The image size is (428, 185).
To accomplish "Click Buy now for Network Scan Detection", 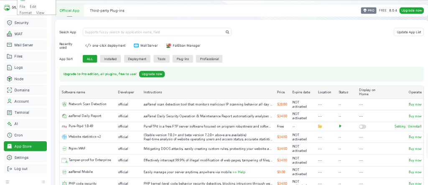I will pos(415,104).
